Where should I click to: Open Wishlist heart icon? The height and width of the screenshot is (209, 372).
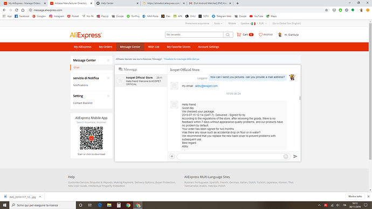tap(260, 34)
